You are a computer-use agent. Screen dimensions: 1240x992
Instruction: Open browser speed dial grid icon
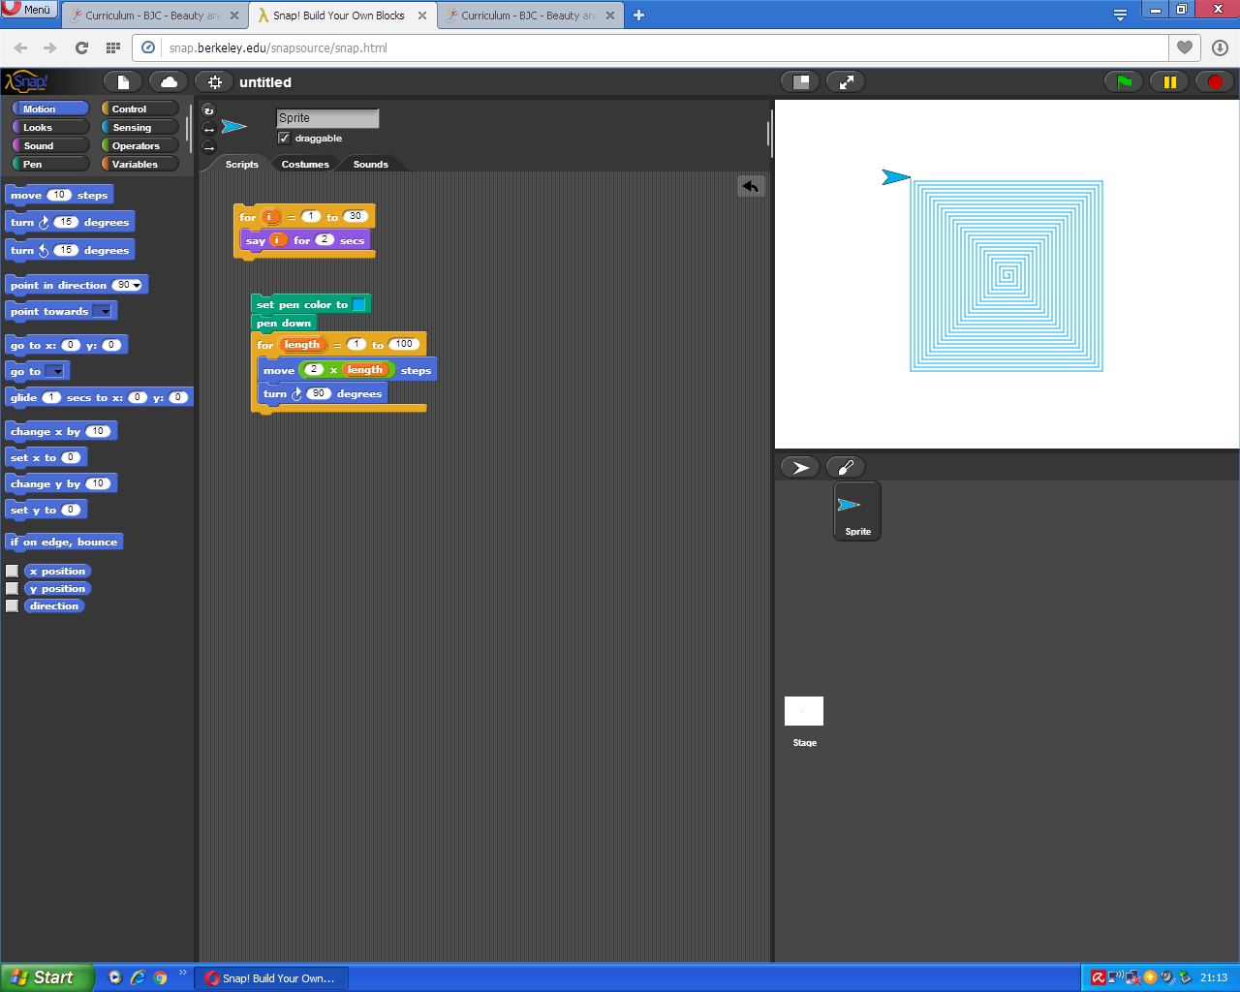tap(113, 47)
